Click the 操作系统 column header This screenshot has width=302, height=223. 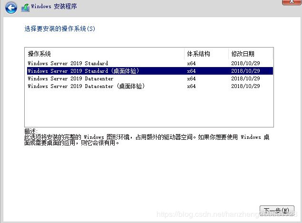[39, 54]
